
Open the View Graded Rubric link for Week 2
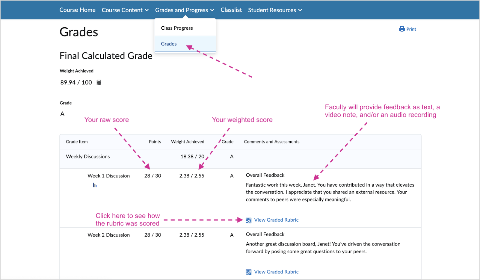click(276, 272)
